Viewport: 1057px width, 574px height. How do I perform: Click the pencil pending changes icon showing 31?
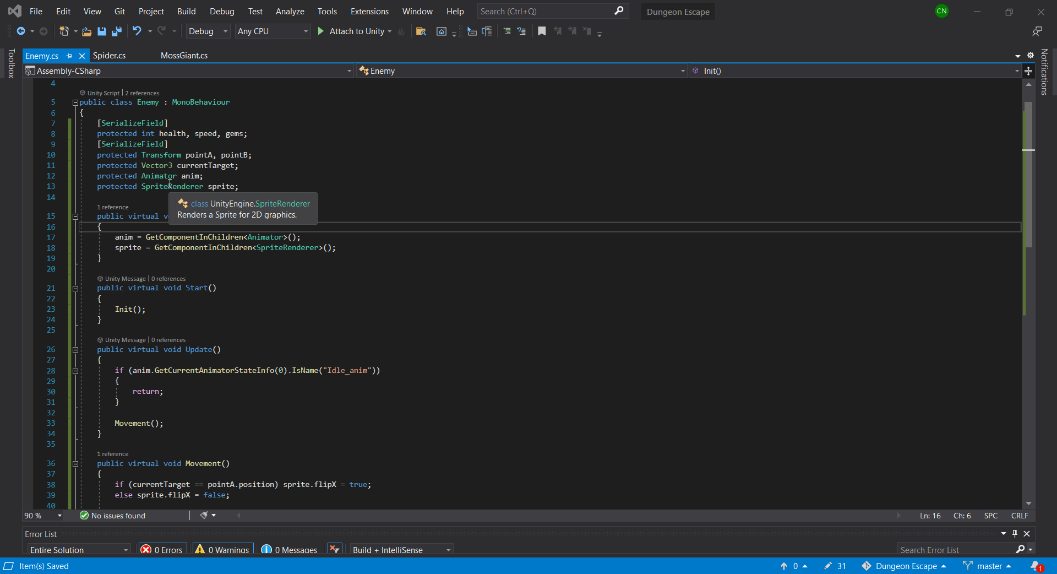tap(835, 566)
